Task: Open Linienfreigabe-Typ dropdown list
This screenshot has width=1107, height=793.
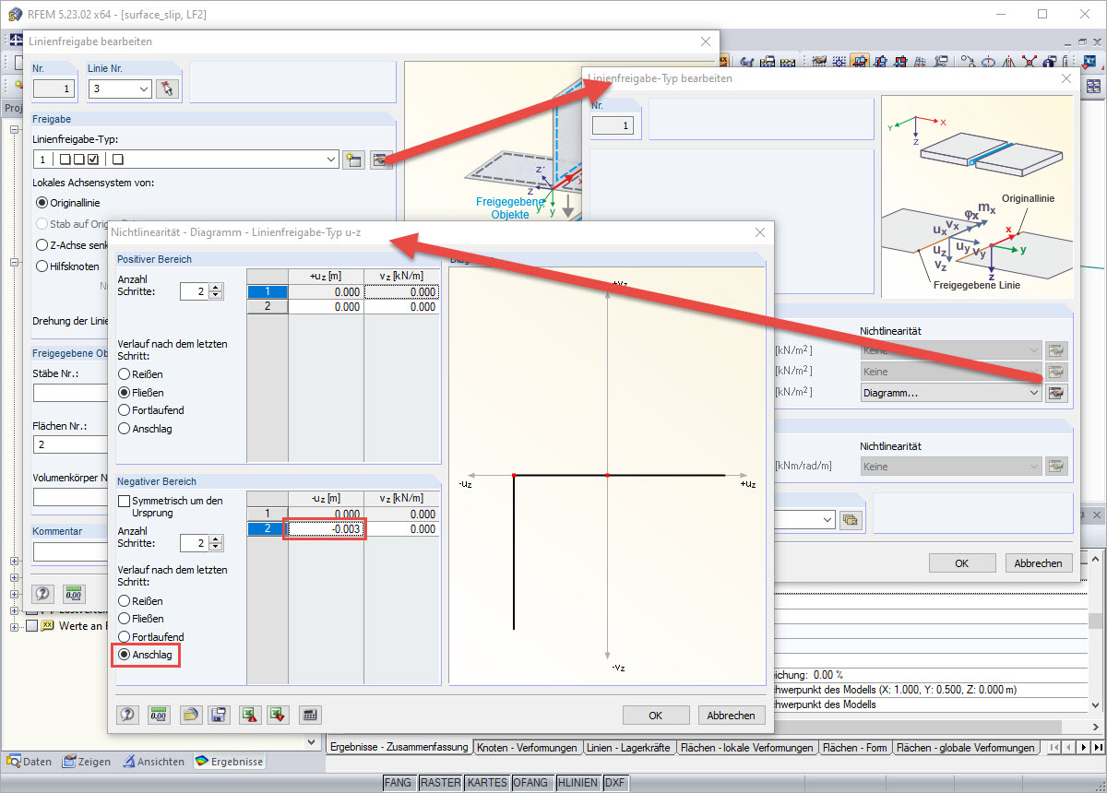Action: [x=331, y=160]
